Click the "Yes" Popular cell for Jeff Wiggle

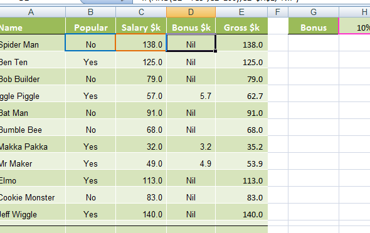tap(90, 212)
